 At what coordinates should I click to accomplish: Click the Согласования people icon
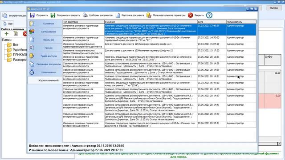tap(32, 32)
